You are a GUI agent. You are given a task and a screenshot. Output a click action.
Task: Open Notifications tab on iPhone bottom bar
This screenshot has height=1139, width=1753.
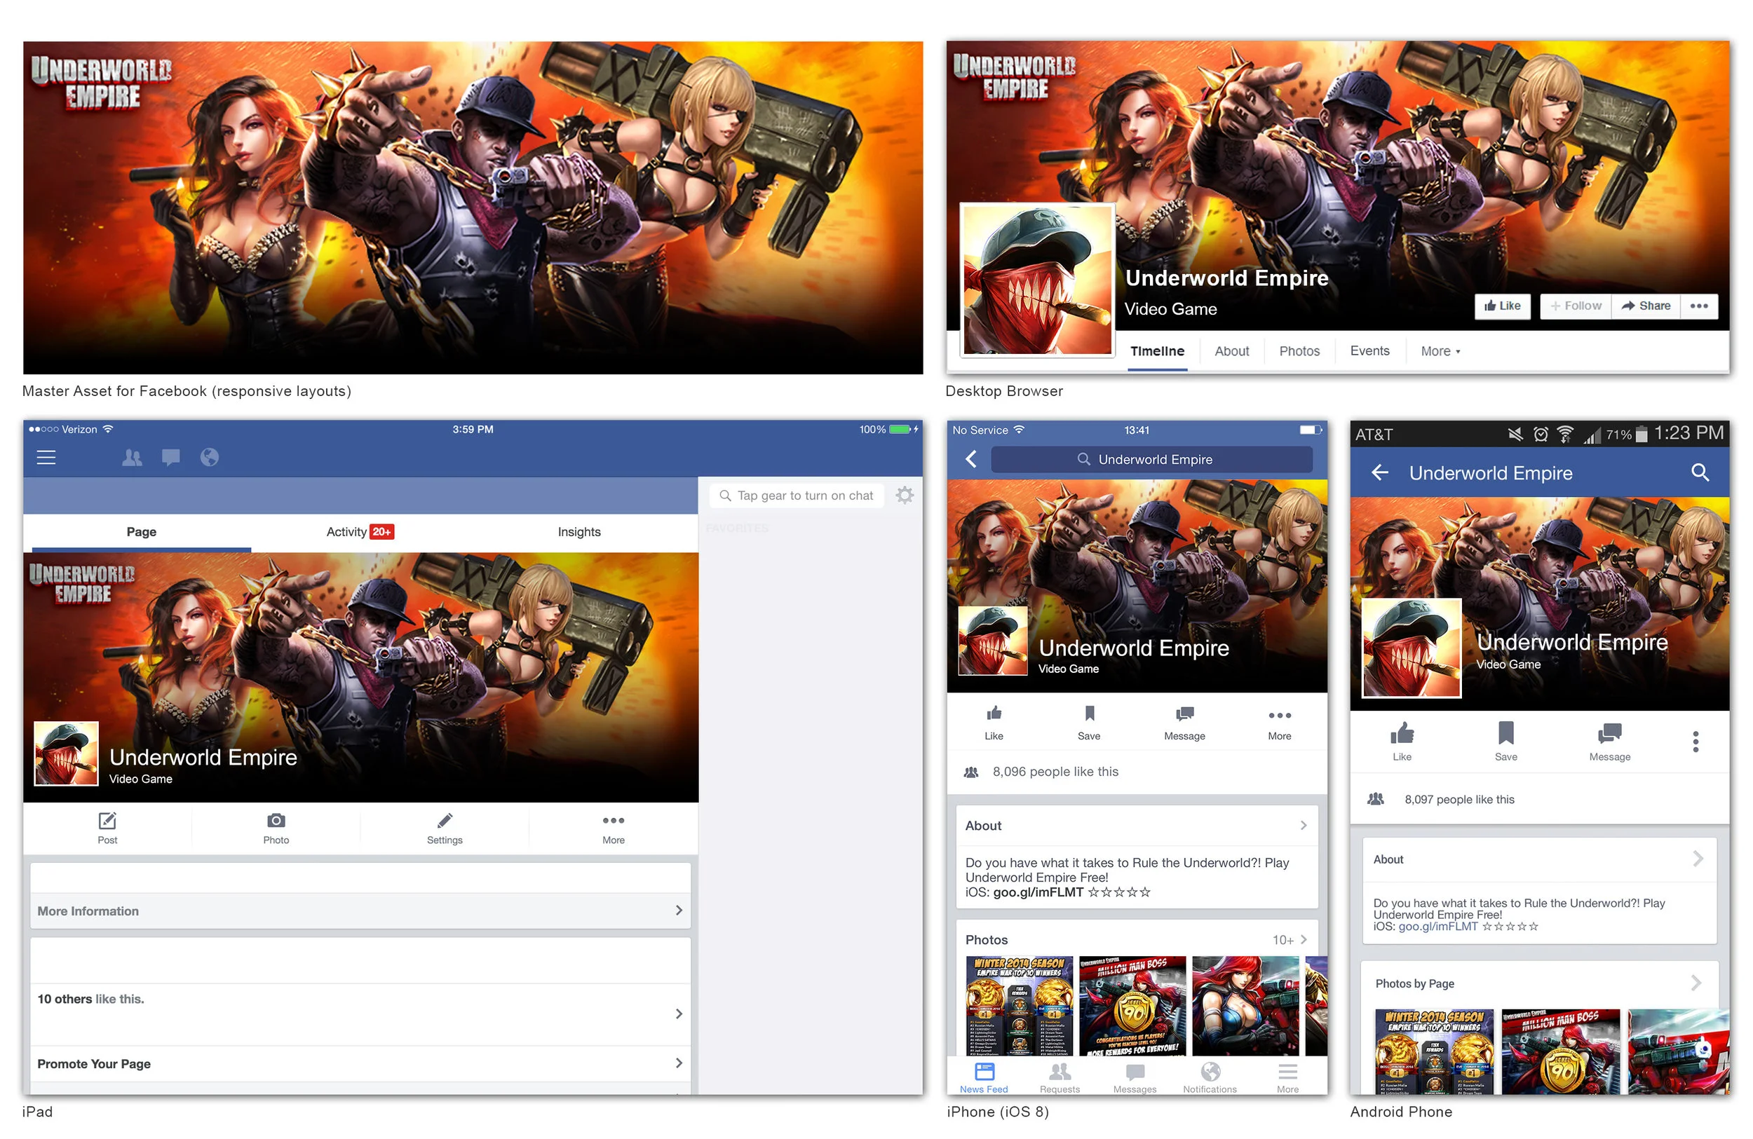[1210, 1077]
